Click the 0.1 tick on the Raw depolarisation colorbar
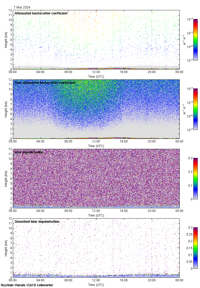Screen dimensions: 200x288 [191, 185]
